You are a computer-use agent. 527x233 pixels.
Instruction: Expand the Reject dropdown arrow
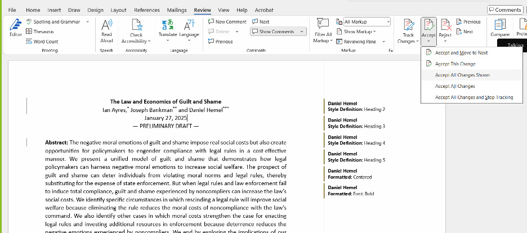tap(445, 41)
